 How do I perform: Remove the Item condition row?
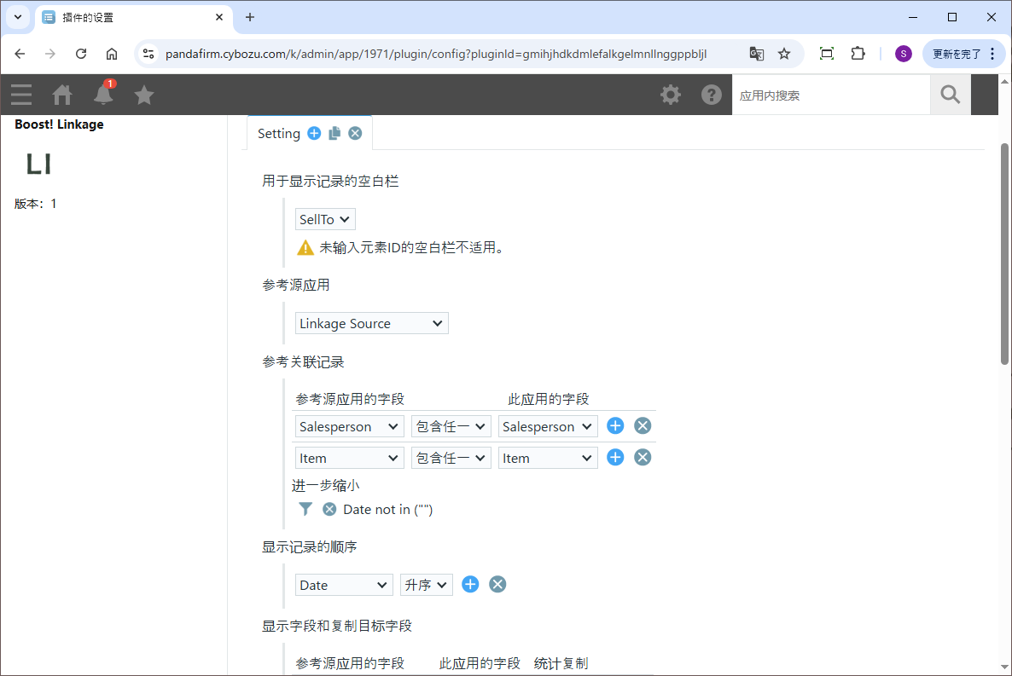tap(643, 458)
